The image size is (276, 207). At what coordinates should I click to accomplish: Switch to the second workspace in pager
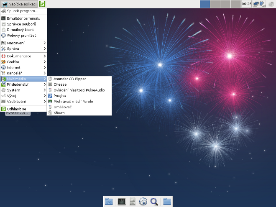[x=215, y=4]
